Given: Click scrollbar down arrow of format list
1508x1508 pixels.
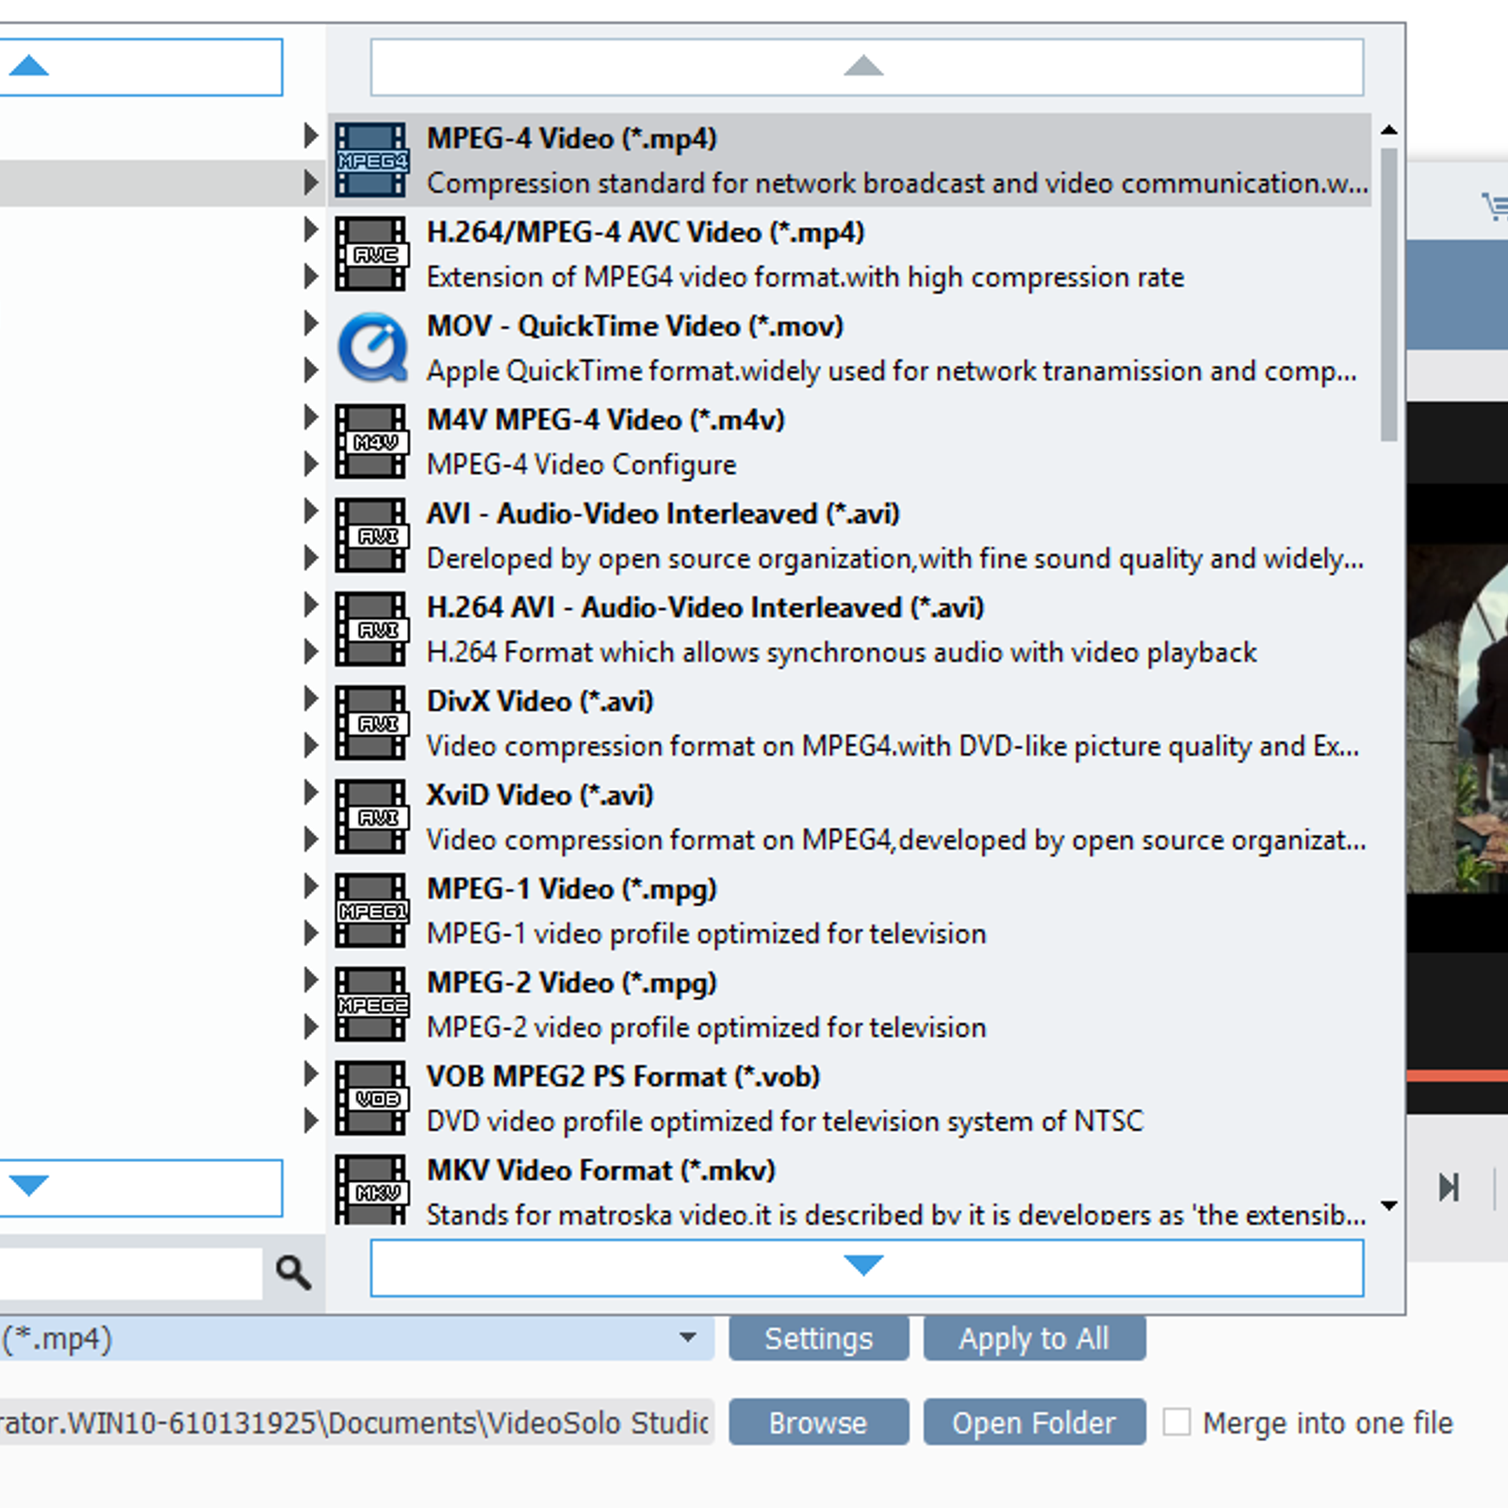Looking at the screenshot, I should [1388, 1205].
